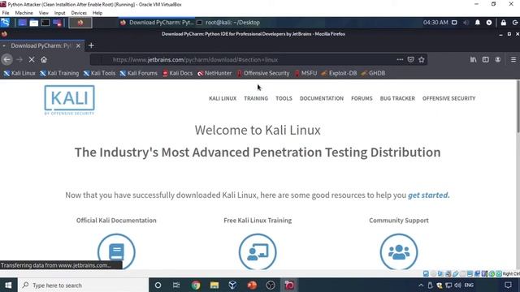Open FORUMS nav item
The width and height of the screenshot is (520, 292).
tap(362, 98)
